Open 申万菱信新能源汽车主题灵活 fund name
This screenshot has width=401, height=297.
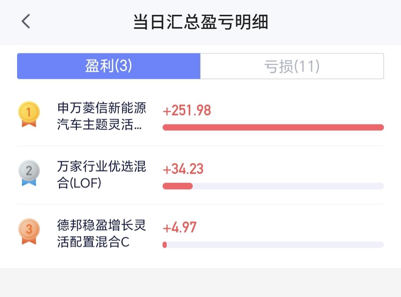coord(101,116)
